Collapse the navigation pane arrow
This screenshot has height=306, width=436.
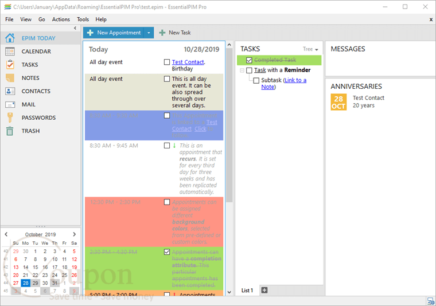pos(75,28)
